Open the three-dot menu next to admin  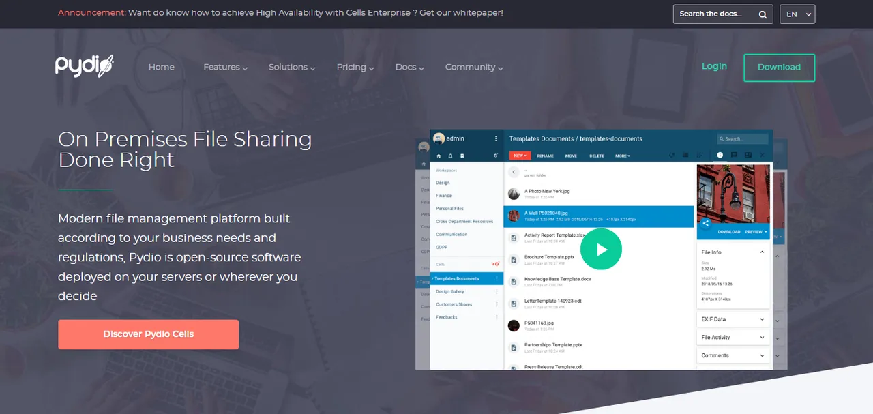coord(496,138)
